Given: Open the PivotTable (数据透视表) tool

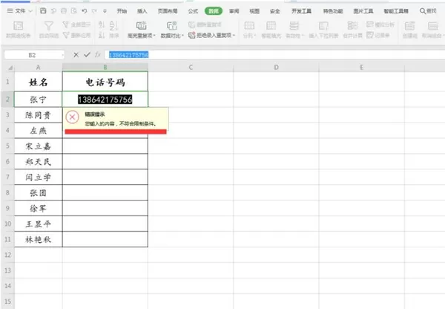Looking at the screenshot, I should click(x=18, y=30).
